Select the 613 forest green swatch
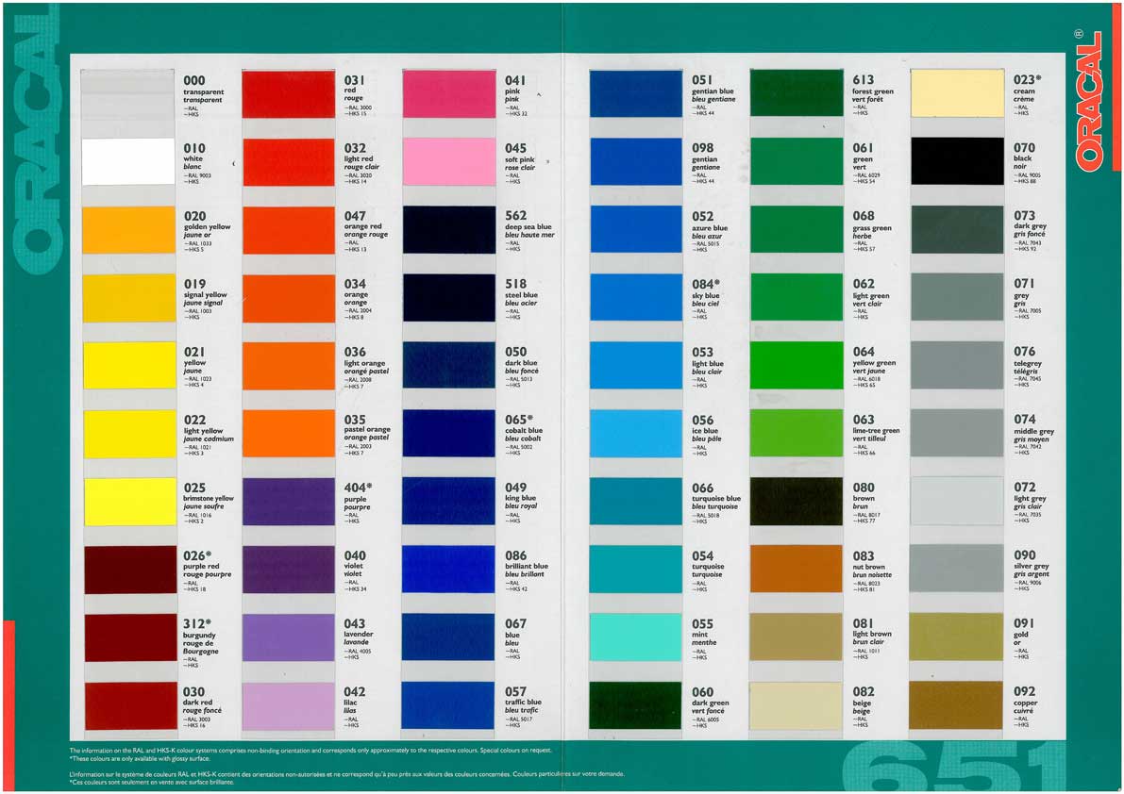The width and height of the screenshot is (1124, 794). (797, 93)
